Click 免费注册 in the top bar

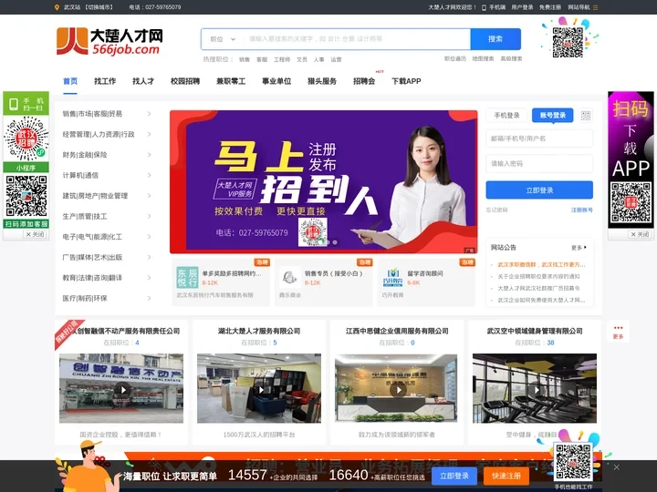[x=549, y=7]
